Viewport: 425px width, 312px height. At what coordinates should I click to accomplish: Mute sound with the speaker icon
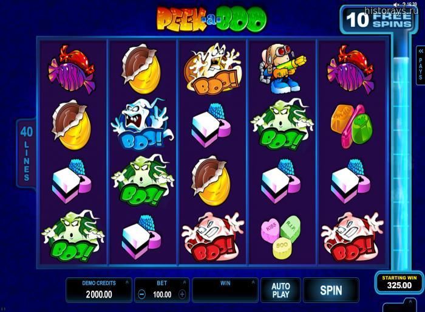(396, 4)
